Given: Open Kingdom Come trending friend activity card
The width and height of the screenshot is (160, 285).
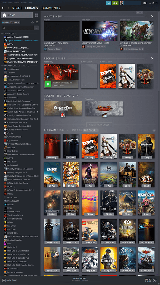Looking at the screenshot, I should point(63,108).
